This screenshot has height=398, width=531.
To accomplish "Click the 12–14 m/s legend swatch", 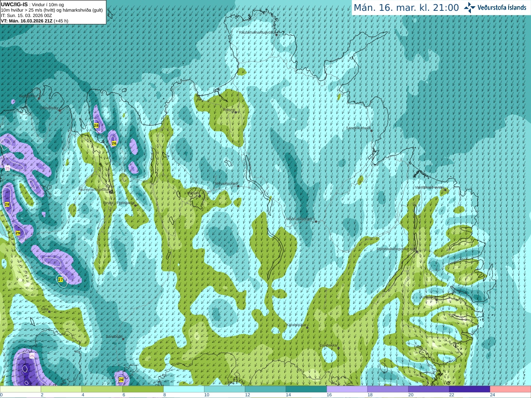I will point(265,389).
